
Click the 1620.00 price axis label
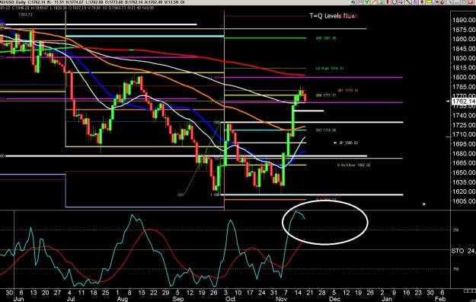[464, 191]
